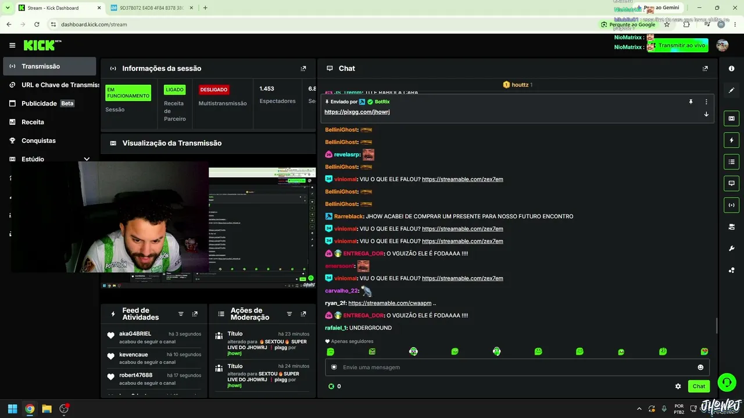Viewport: 744px width, 418px height.
Task: Open File Explorer from the taskbar
Action: [x=47, y=409]
